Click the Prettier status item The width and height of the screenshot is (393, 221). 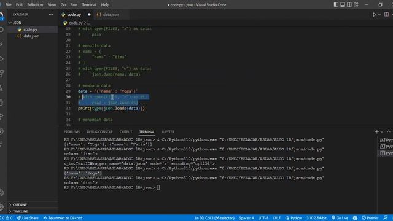click(x=370, y=218)
